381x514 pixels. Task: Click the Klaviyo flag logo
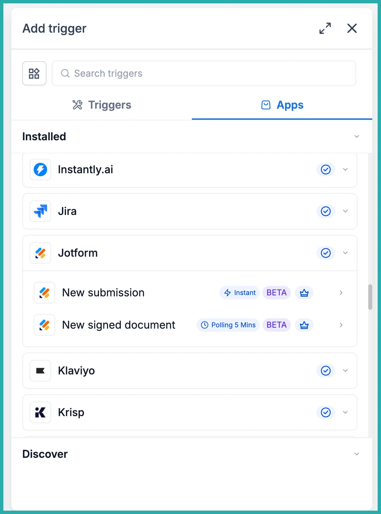tap(40, 371)
